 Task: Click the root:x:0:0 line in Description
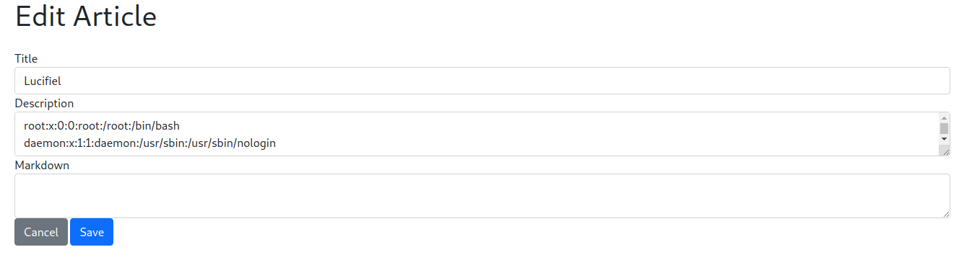point(102,126)
